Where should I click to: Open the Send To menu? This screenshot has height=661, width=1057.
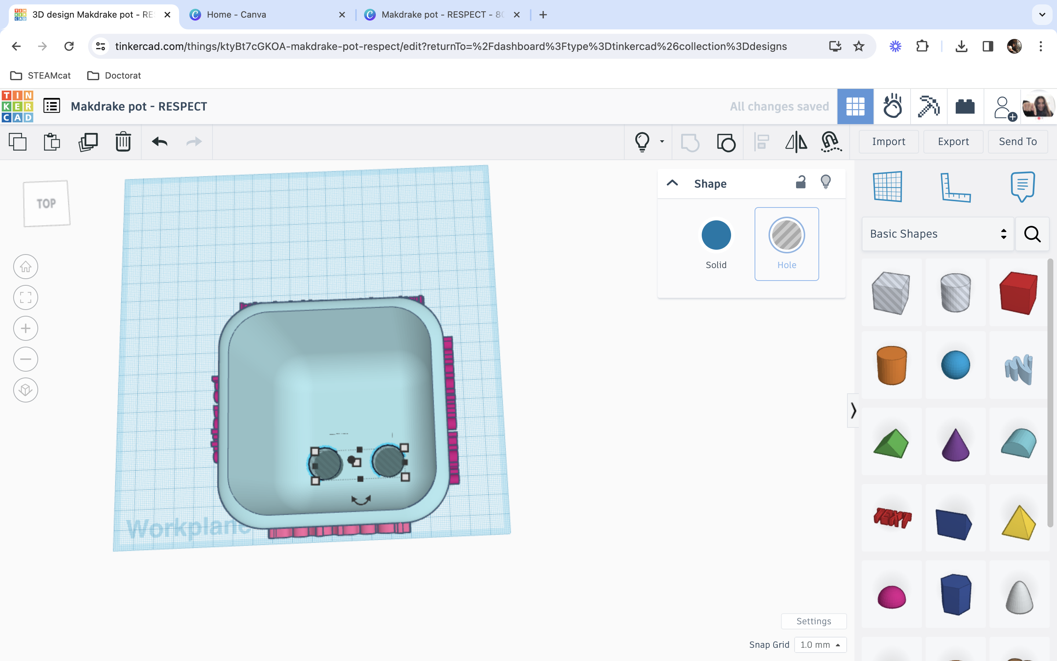pos(1018,141)
